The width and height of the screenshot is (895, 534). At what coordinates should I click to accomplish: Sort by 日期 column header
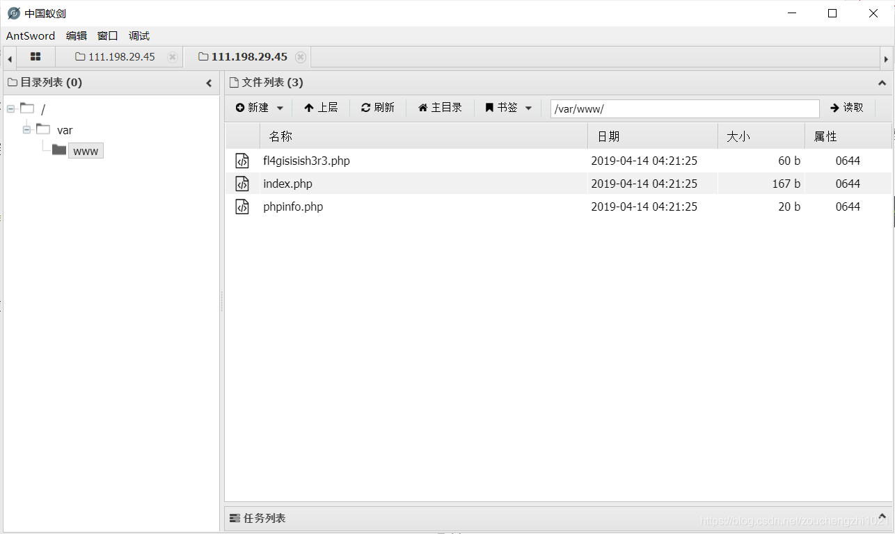pyautogui.click(x=653, y=136)
